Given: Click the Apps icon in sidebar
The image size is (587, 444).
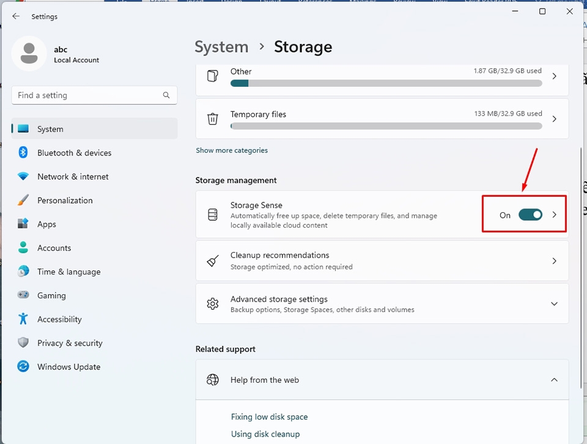Looking at the screenshot, I should 23,224.
